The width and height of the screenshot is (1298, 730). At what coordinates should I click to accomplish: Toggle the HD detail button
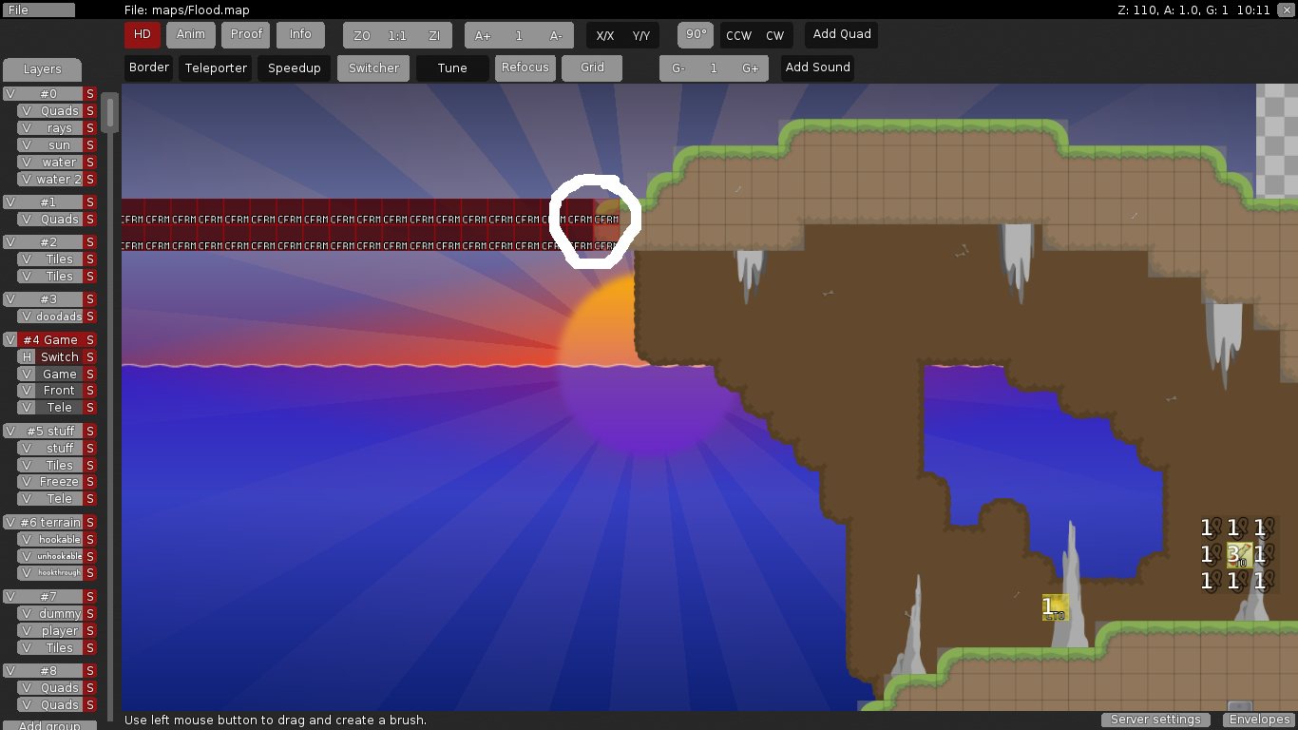click(142, 34)
